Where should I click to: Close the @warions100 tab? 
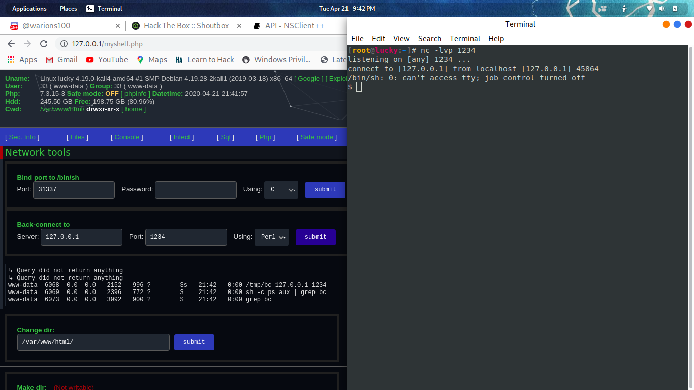pos(118,26)
